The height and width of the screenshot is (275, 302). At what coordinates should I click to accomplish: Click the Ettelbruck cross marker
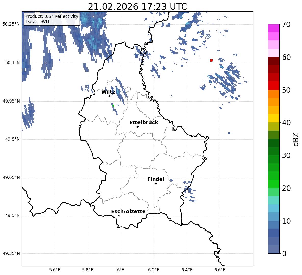pos(137,127)
